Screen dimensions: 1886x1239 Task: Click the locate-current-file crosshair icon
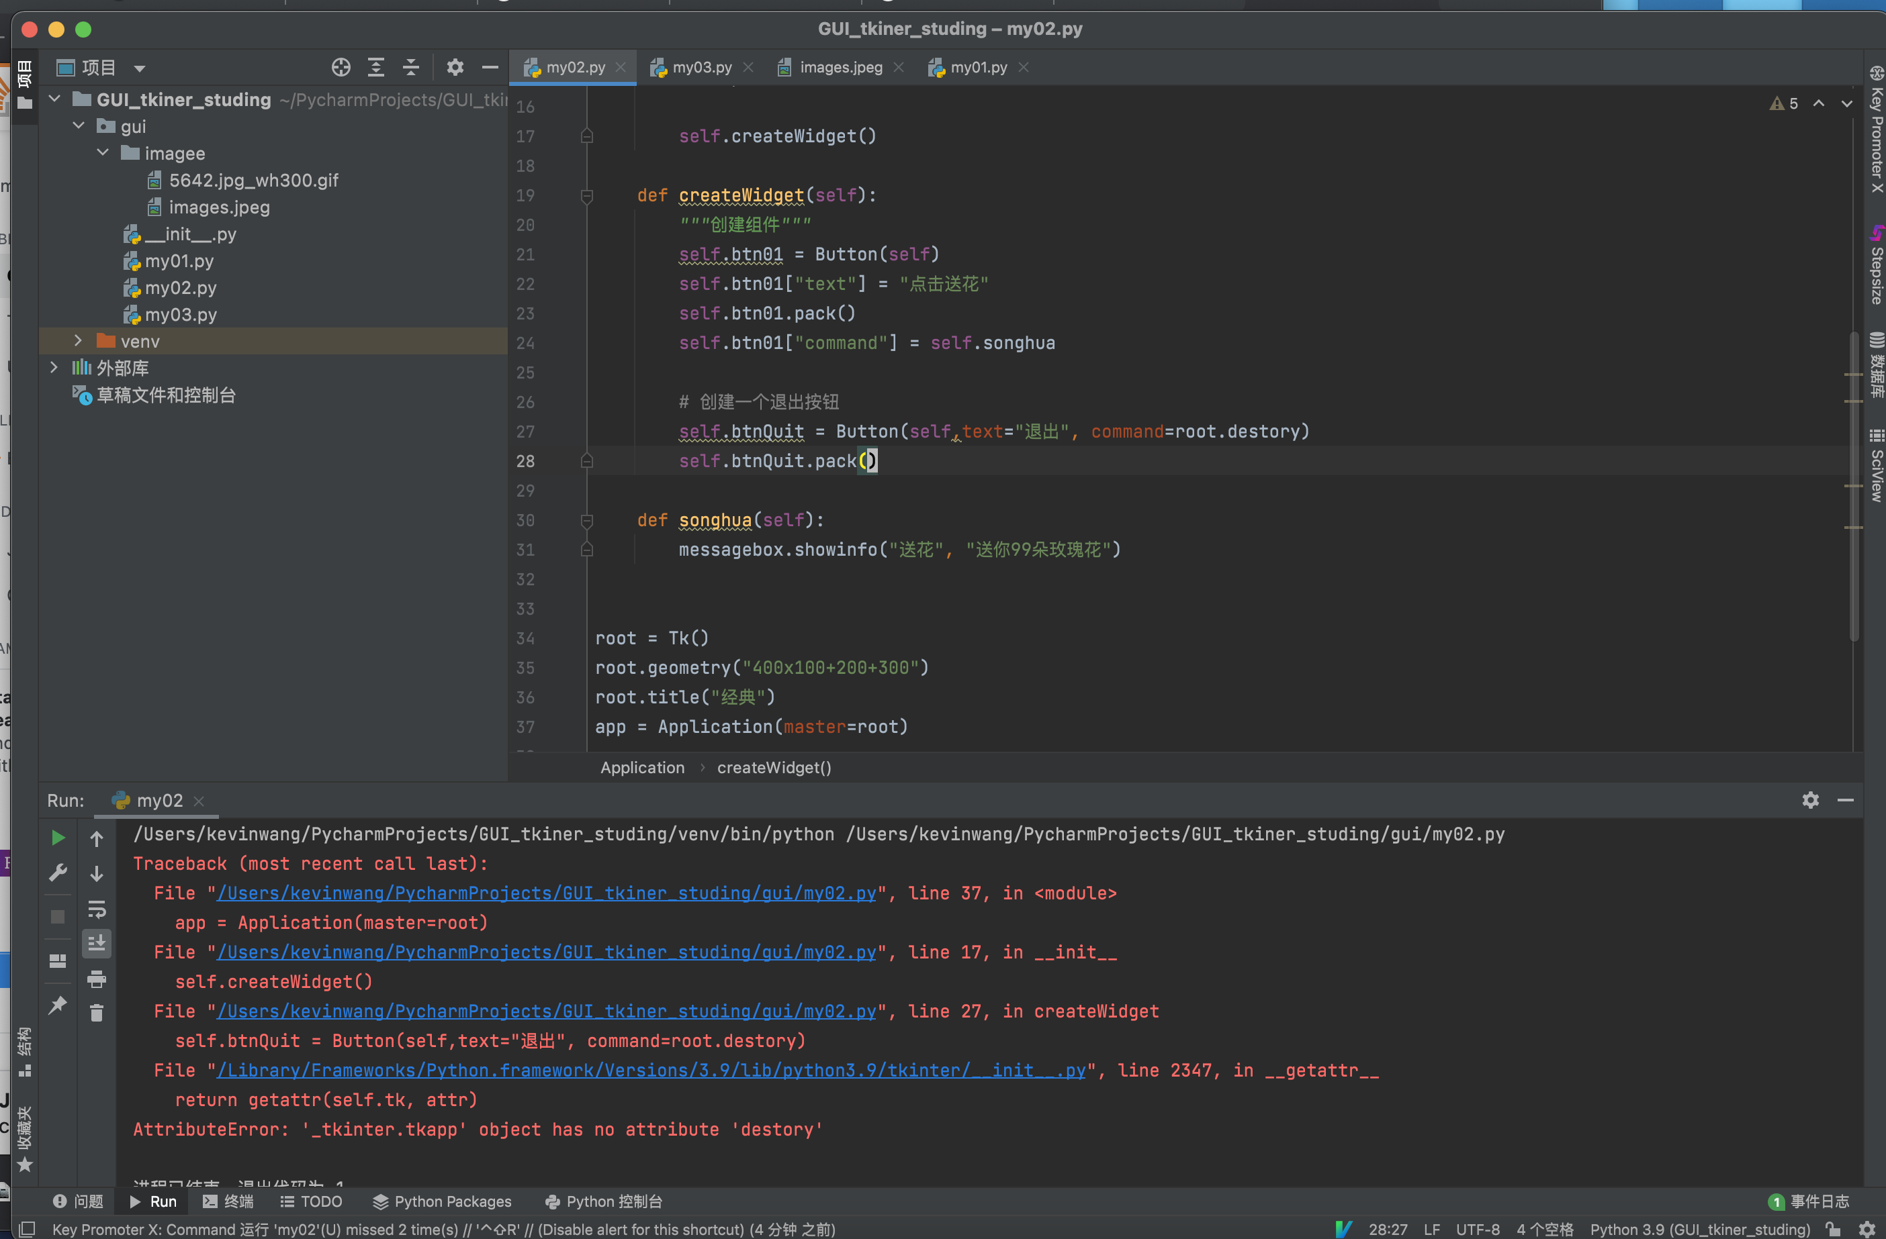pos(341,67)
